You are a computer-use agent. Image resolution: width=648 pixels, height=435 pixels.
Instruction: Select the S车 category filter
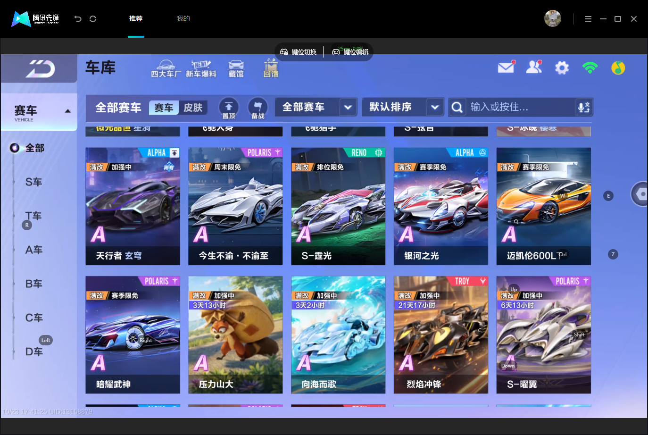point(33,182)
